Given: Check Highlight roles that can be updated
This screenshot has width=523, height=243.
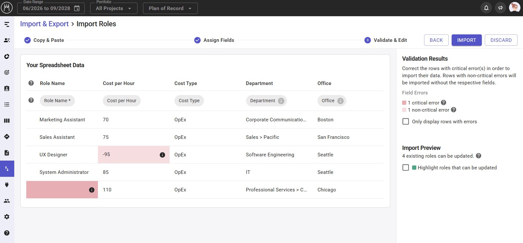Looking at the screenshot, I should 406,167.
